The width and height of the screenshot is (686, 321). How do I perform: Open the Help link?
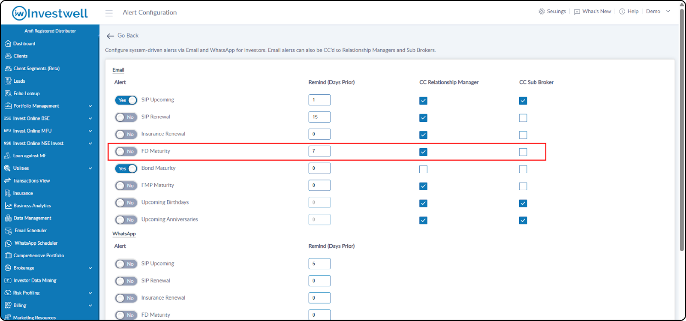[x=633, y=12]
